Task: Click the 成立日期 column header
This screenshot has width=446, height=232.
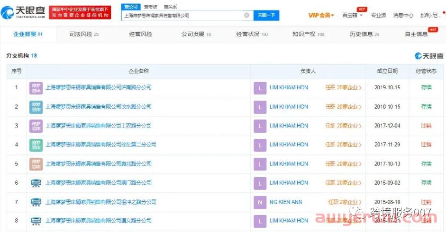Action: pos(387,71)
